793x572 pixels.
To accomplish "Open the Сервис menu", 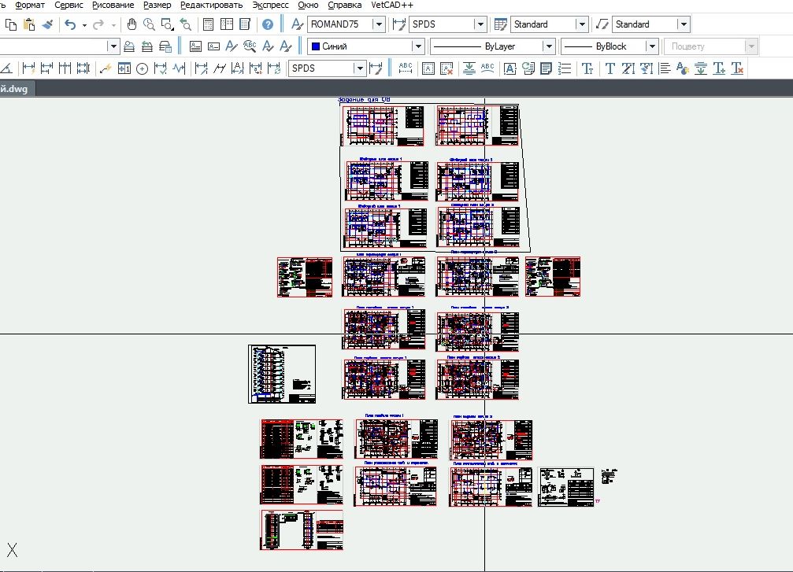I will pos(69,5).
